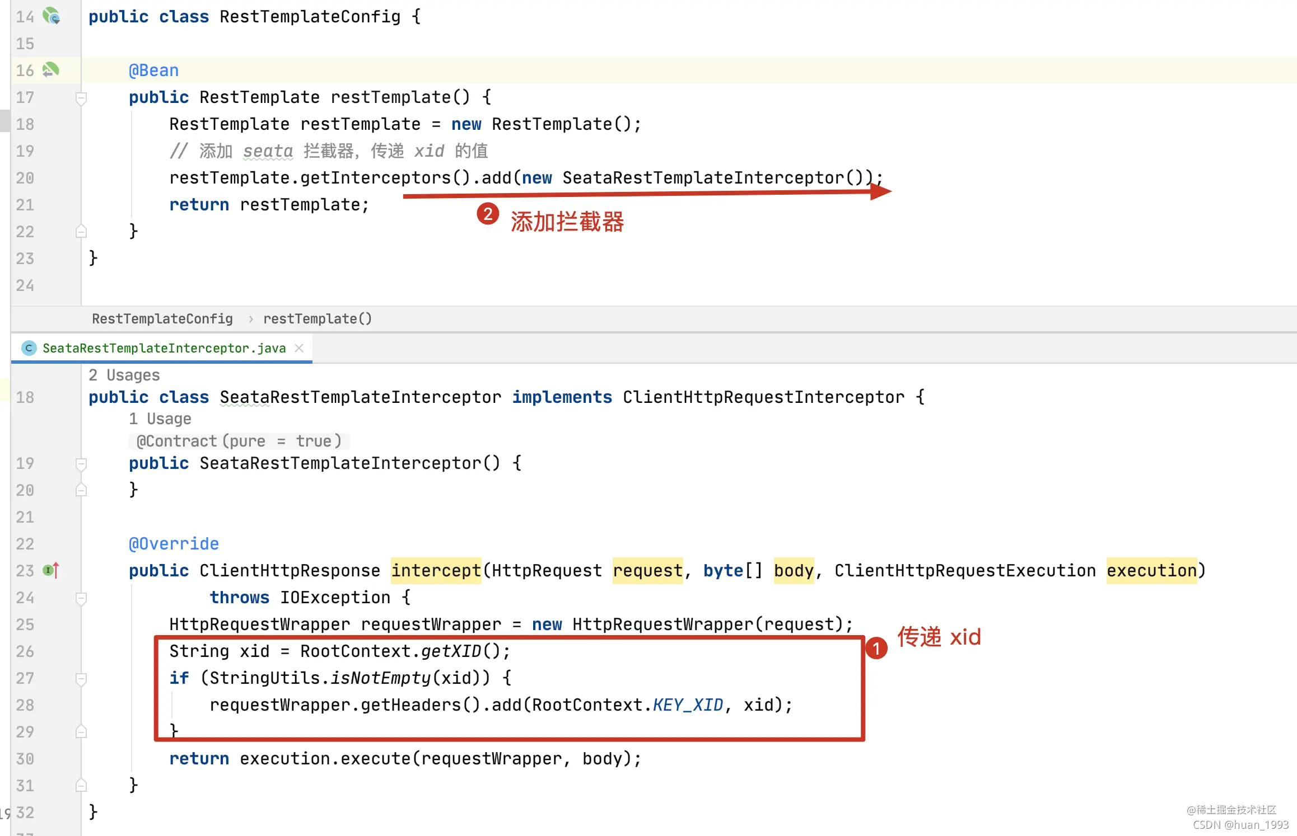Click the Spring bean gutter icon on line 16
This screenshot has height=836, width=1297.
(50, 70)
